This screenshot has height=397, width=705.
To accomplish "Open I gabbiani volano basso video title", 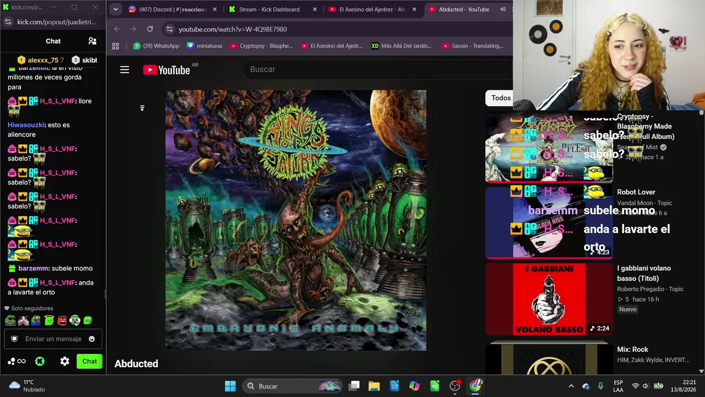I will [x=644, y=273].
